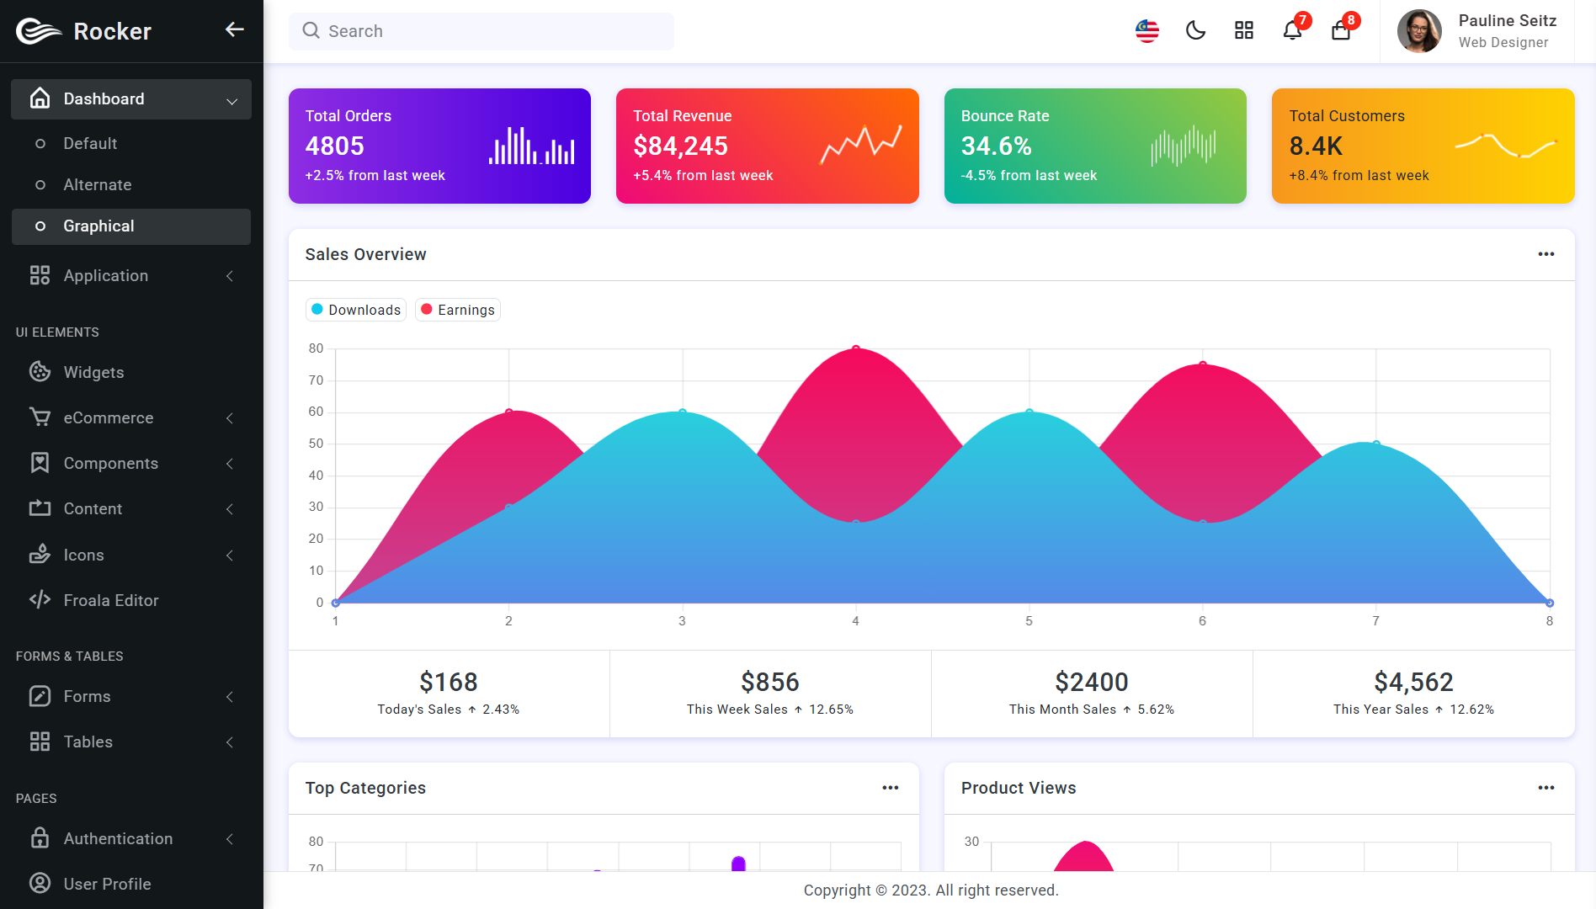Toggle the Earnings series in chart legend
Viewport: 1596px width, 909px height.
(x=458, y=310)
